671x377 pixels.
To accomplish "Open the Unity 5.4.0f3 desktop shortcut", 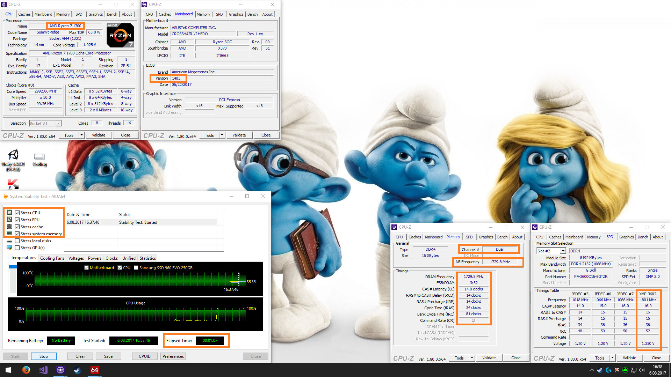I will [x=13, y=160].
